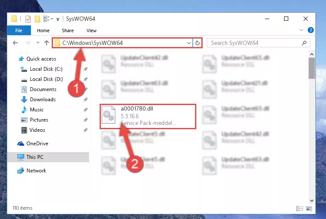Click the Properties checkmark icon in title bar

coord(28,19)
